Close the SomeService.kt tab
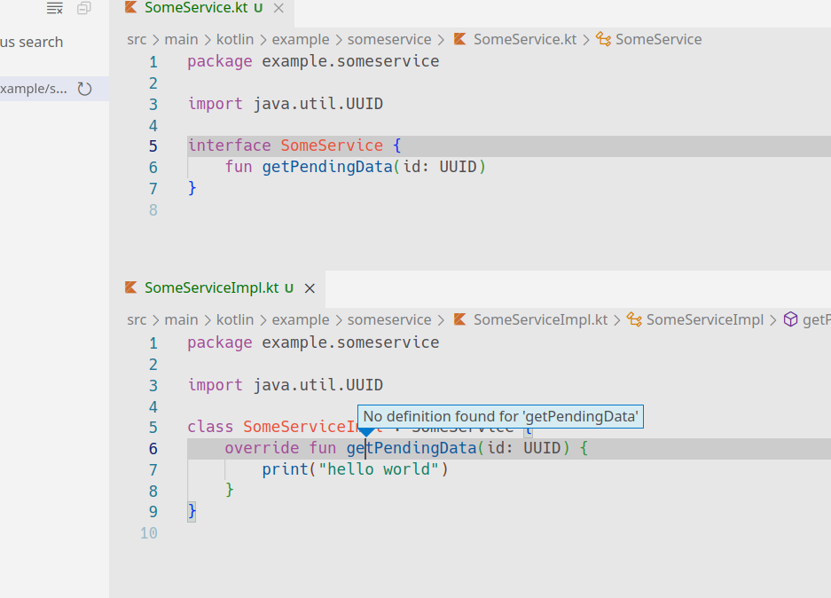Image resolution: width=831 pixels, height=598 pixels. pyautogui.click(x=278, y=8)
